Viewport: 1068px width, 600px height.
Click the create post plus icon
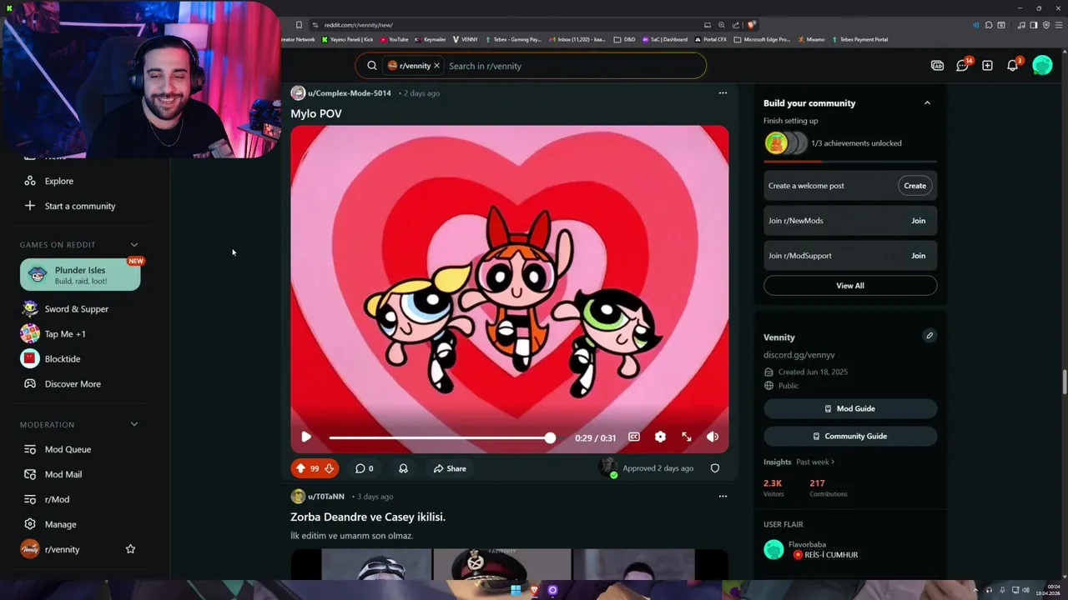[x=987, y=66]
